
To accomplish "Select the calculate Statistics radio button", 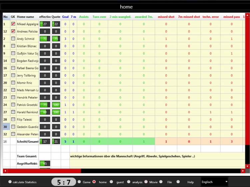I will click(10, 182).
